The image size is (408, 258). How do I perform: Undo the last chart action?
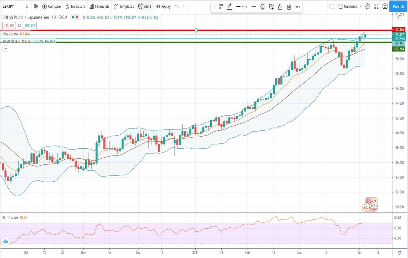(177, 6)
